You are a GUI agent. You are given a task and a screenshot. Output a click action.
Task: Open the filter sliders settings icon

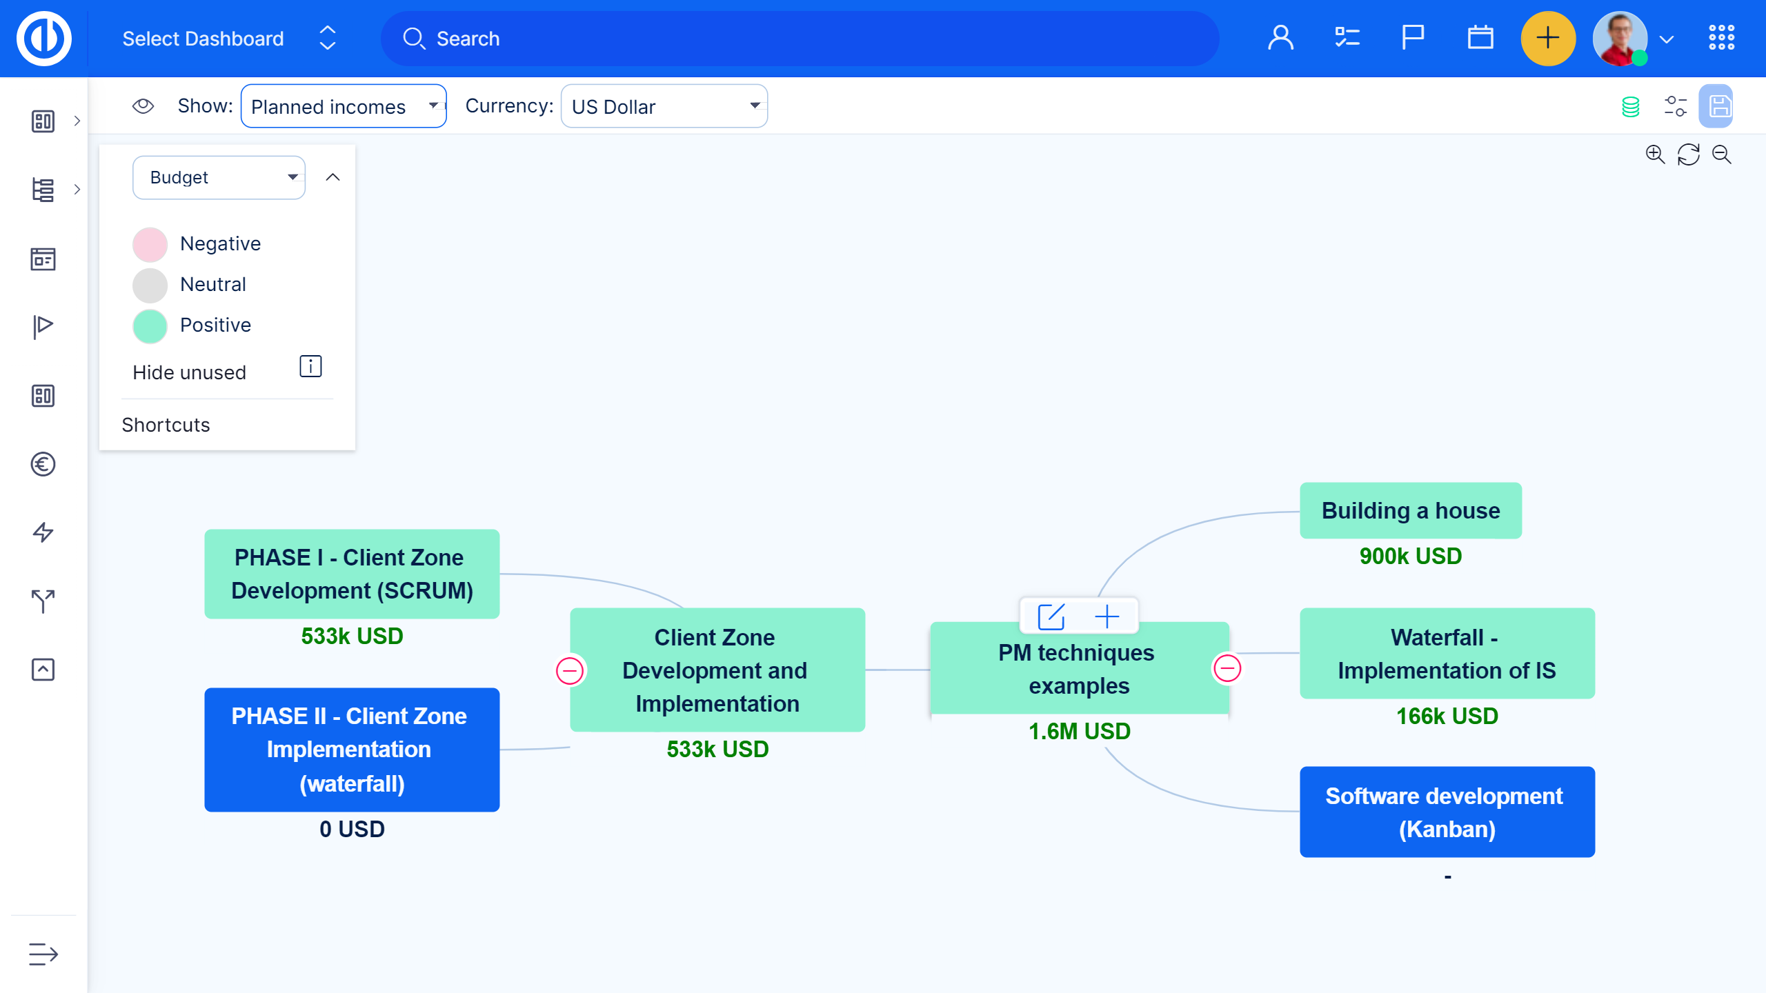pos(1675,106)
